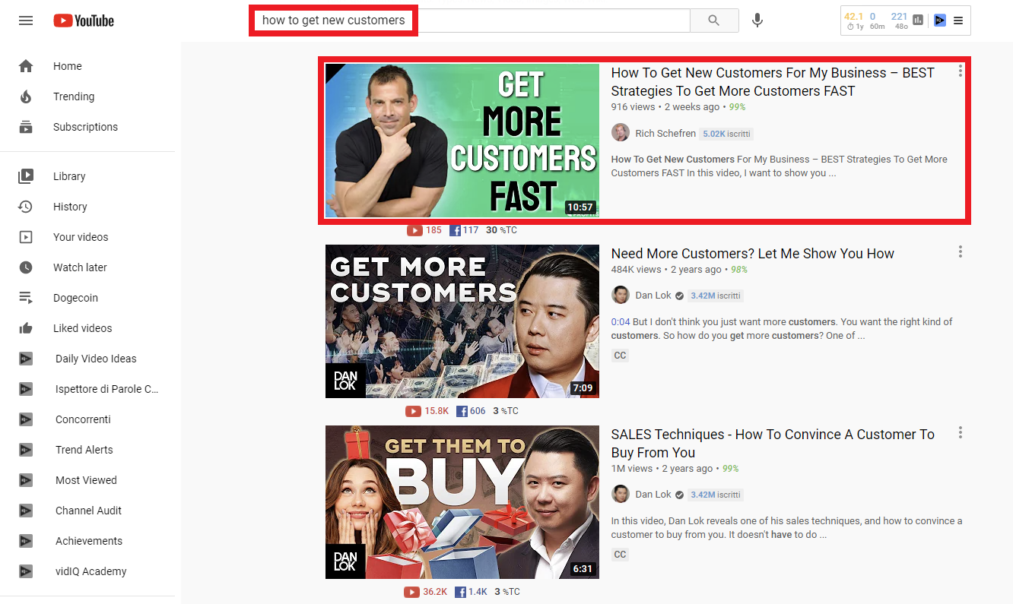Go to the YouTube home logo
The height and width of the screenshot is (604, 1013).
tap(84, 21)
